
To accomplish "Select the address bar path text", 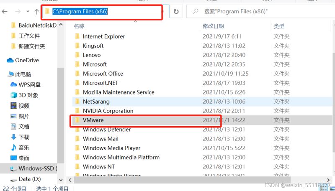I will point(80,11).
